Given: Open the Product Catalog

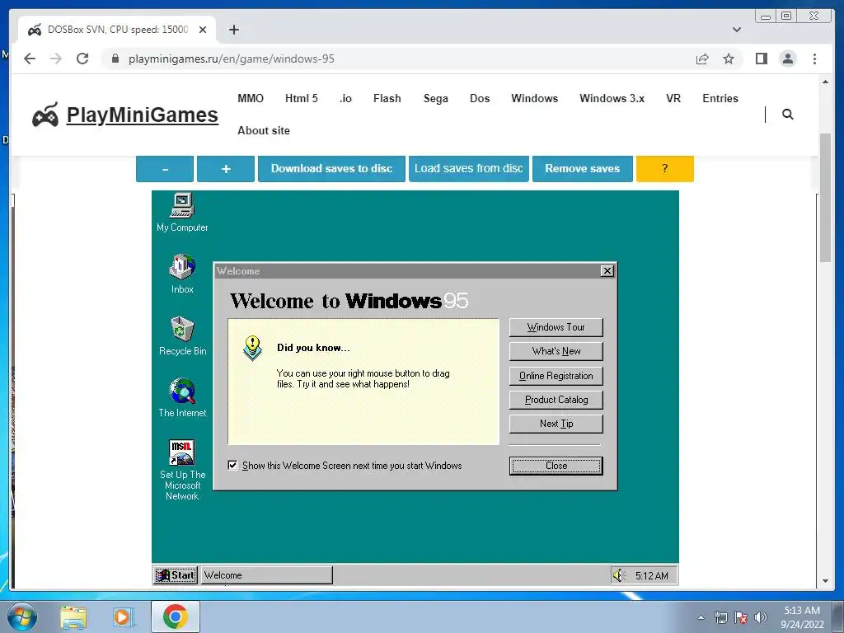Looking at the screenshot, I should [556, 400].
